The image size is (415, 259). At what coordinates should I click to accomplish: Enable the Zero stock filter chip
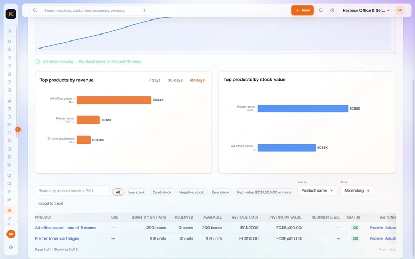tap(220, 192)
